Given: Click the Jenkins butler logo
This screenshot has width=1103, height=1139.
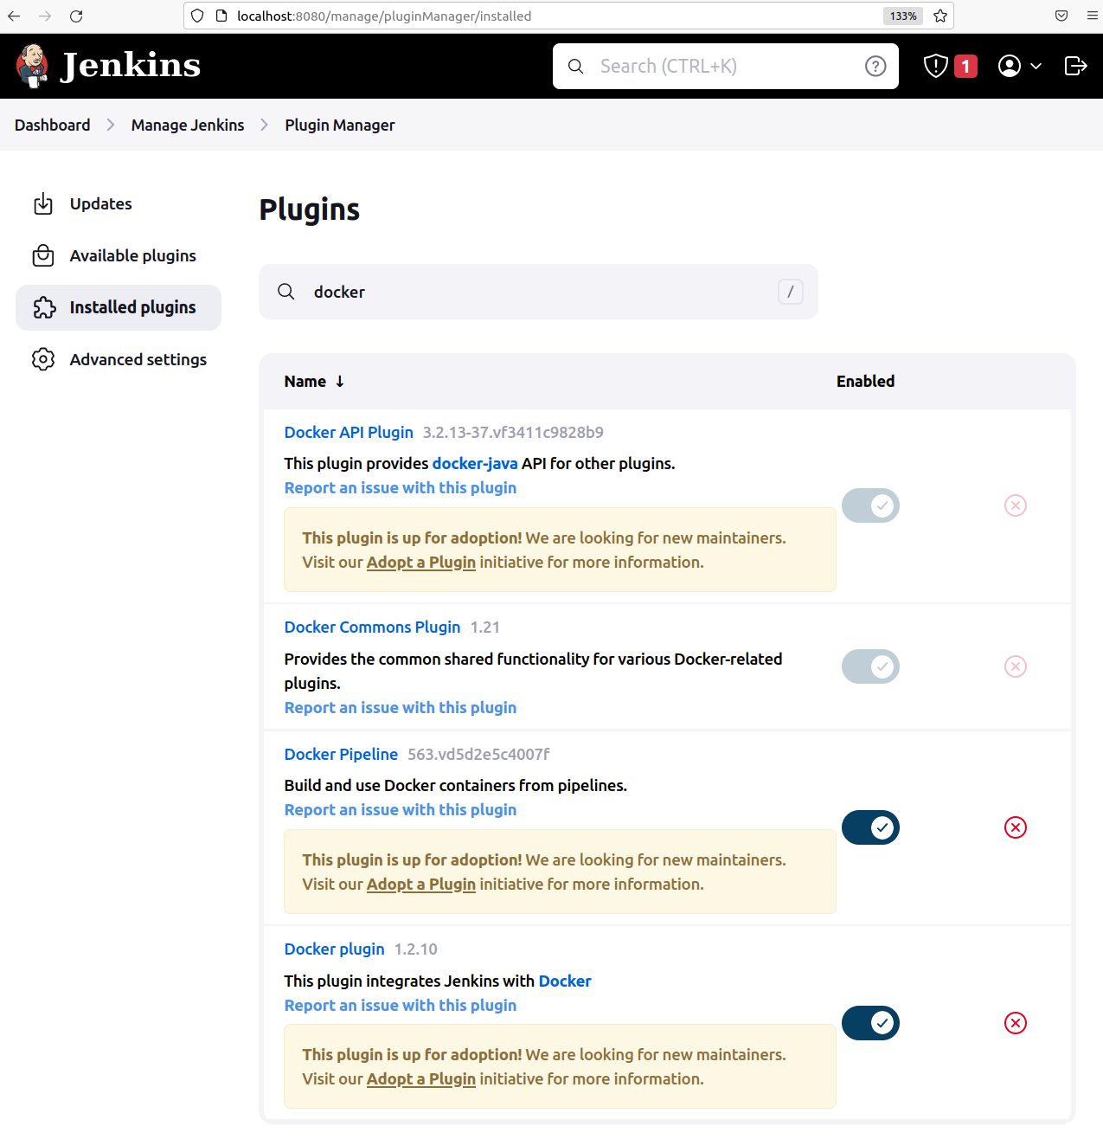Looking at the screenshot, I should 32,66.
